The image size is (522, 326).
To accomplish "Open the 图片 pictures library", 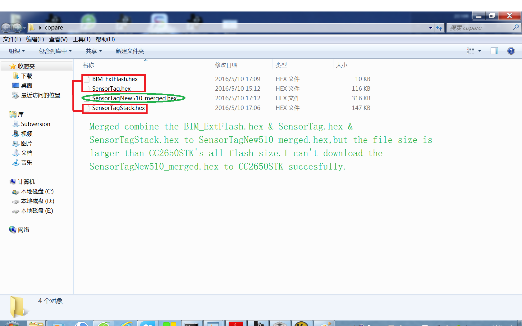I will click(x=27, y=143).
